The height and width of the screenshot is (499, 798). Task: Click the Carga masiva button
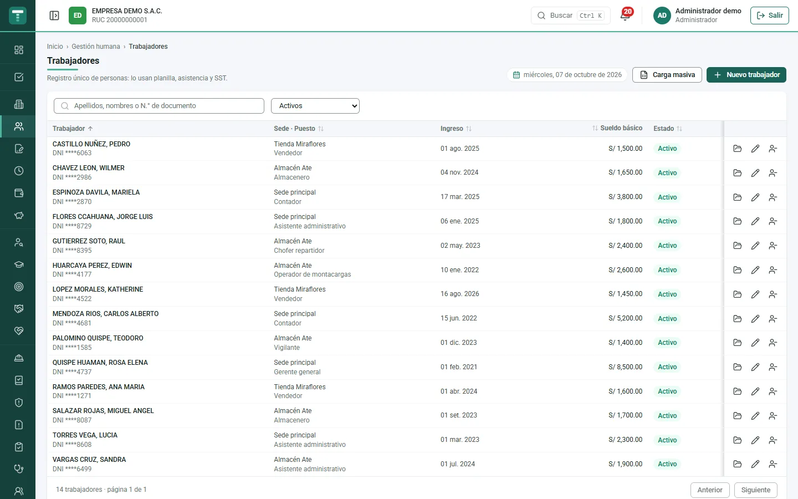pyautogui.click(x=667, y=75)
